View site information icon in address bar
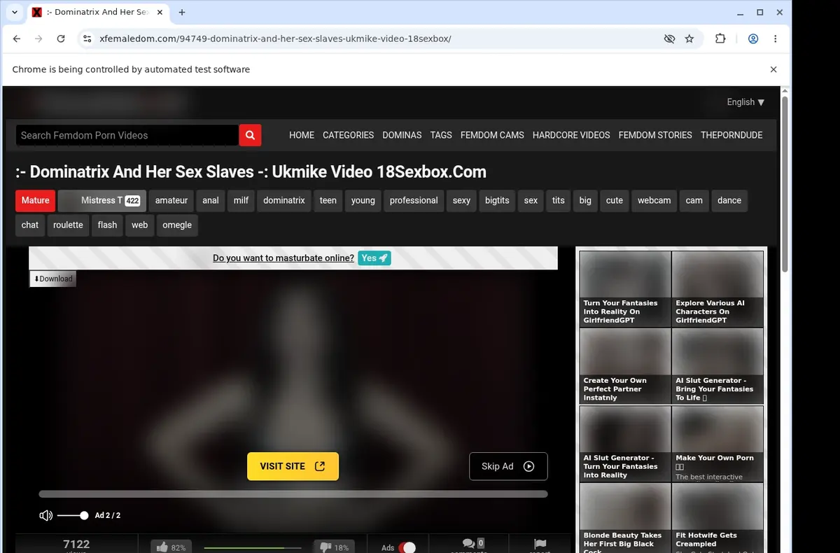Image resolution: width=840 pixels, height=553 pixels. [87, 38]
